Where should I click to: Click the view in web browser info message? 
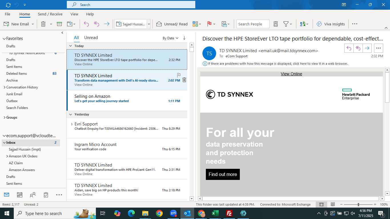coord(278,64)
